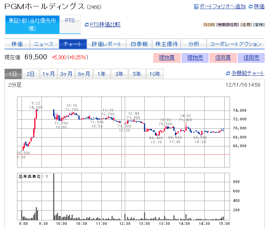The image size is (268, 229).
Task: Click the current price 69,500
Action: pos(36,57)
